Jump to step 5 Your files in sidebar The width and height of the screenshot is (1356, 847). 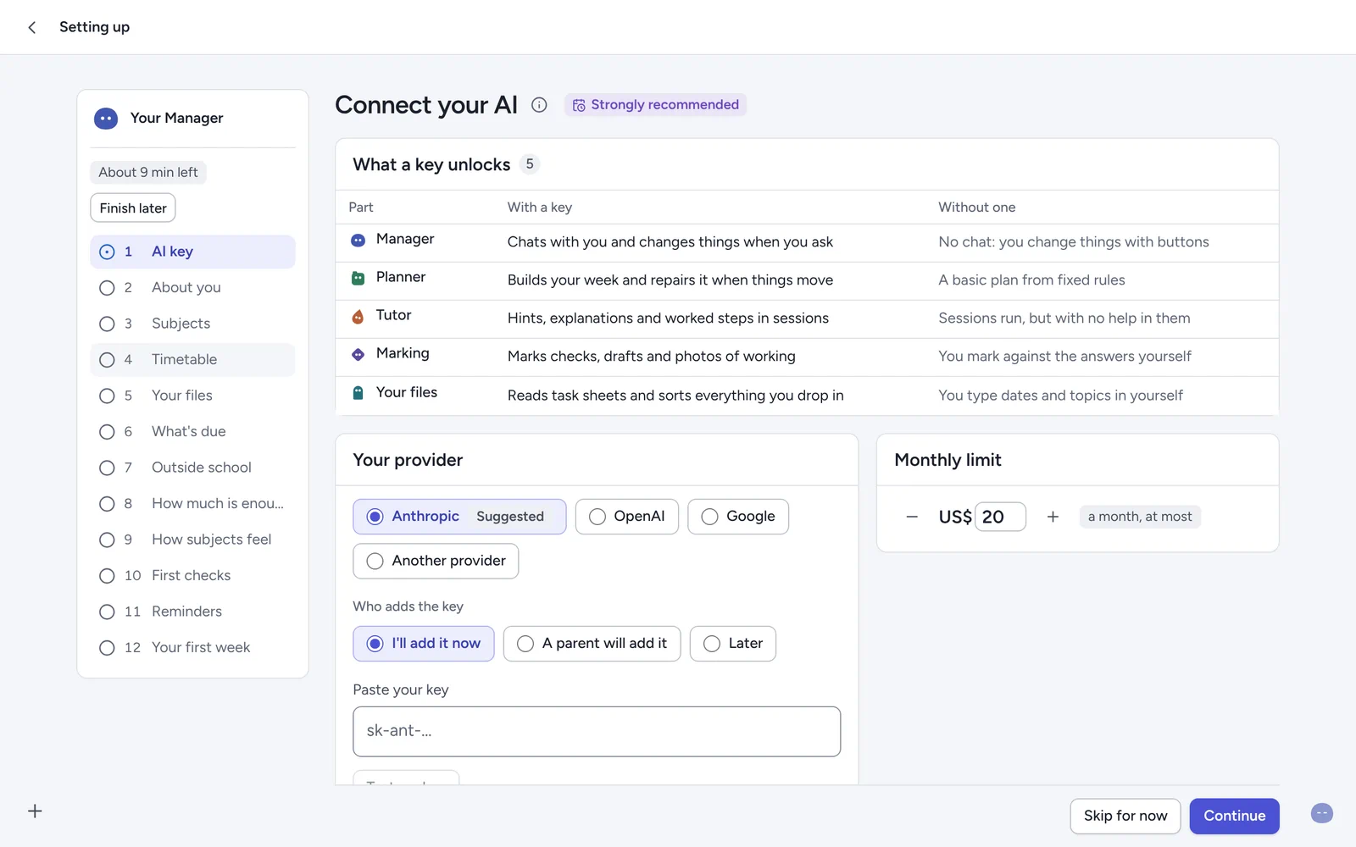[192, 396]
